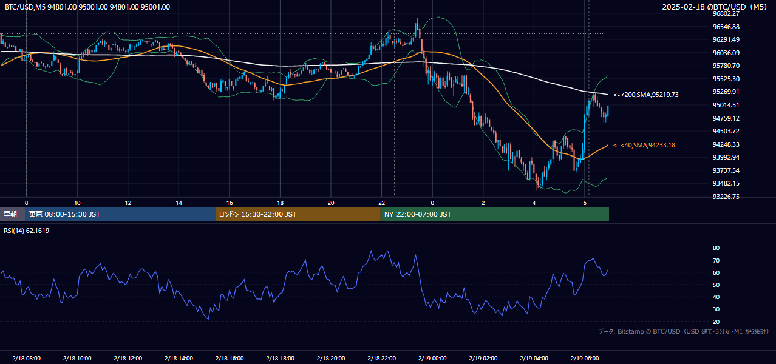
Task: Click price axis label 96036.09
Action: point(726,53)
